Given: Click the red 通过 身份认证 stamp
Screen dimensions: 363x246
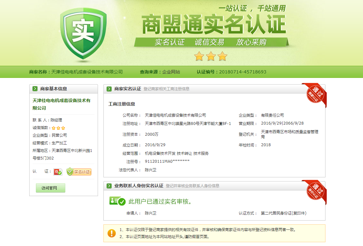Looking at the screenshot, I should tap(315, 191).
